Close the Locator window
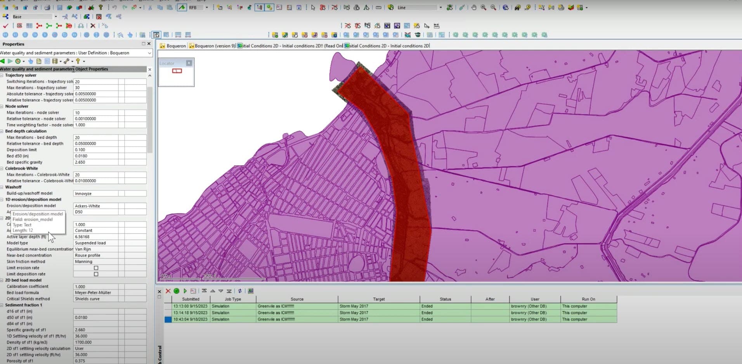This screenshot has width=742, height=364. 189,62
